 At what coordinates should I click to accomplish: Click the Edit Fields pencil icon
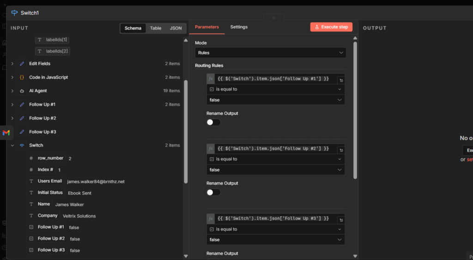tap(22, 64)
